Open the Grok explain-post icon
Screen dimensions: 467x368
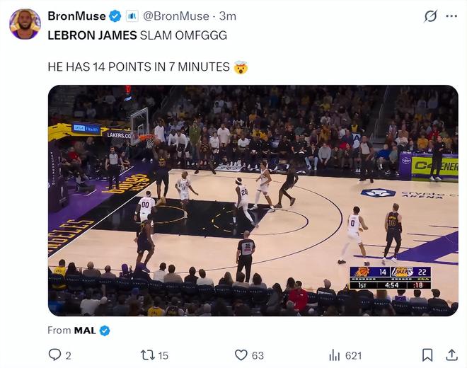[429, 16]
